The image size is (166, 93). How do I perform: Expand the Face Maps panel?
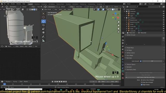(x=130, y=56)
